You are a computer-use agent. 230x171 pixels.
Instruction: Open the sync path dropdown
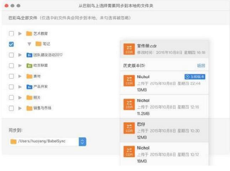click(x=82, y=142)
